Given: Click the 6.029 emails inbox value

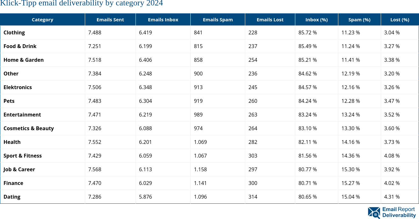Looking at the screenshot, I should pyautogui.click(x=145, y=183).
